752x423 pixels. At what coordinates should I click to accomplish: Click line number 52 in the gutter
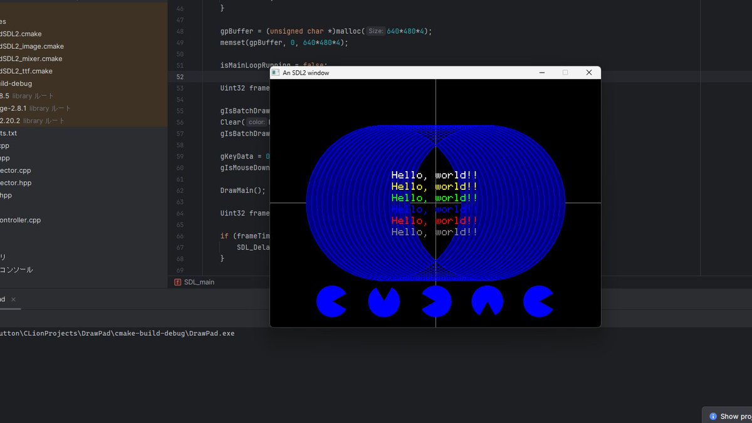[x=180, y=77]
